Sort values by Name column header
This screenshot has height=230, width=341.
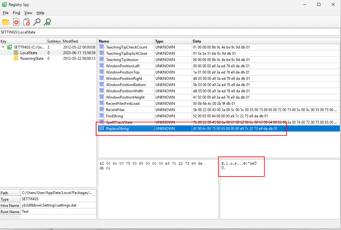[x=126, y=41]
